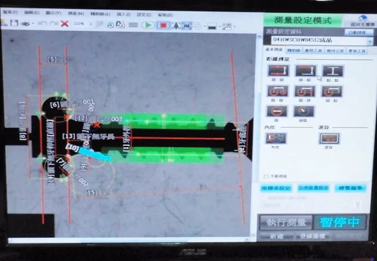The image size is (377, 261).
Task: Click the tree-shaped toolbar icon
Action: [x=176, y=25]
